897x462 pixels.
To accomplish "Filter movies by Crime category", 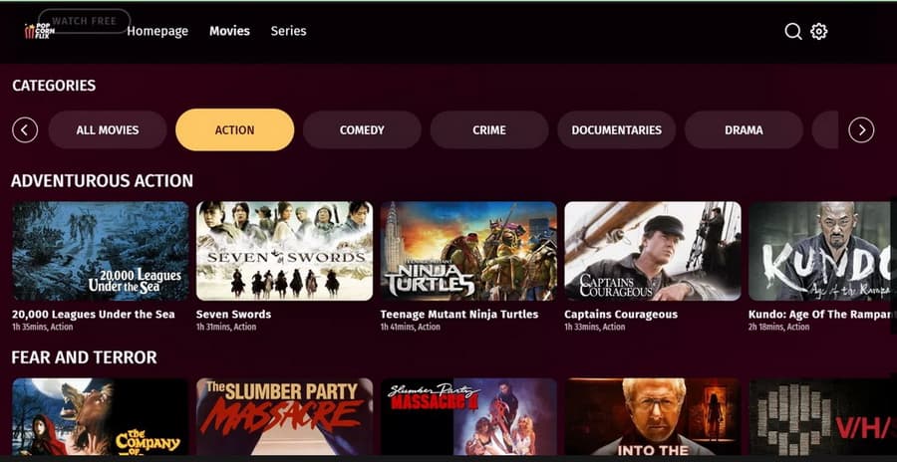I will pyautogui.click(x=489, y=129).
